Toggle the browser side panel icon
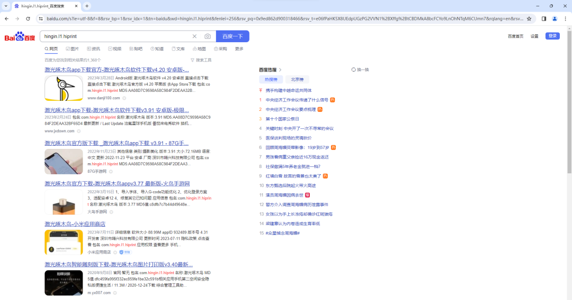Screen dimensions: 572x300 [543, 18]
